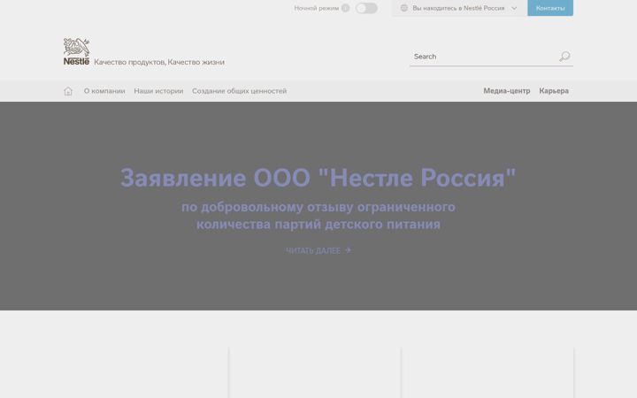Click the Nestlé logo

click(x=76, y=51)
